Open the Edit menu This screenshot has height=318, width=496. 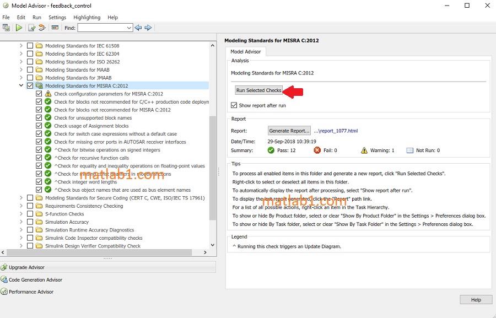point(21,18)
